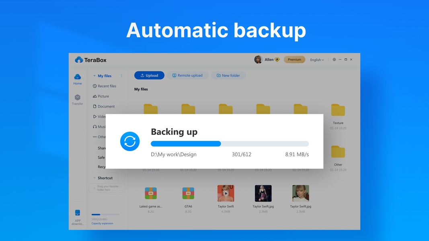Image resolution: width=429 pixels, height=241 pixels.
Task: Click the TeraBox cloud logo
Action: 79,60
